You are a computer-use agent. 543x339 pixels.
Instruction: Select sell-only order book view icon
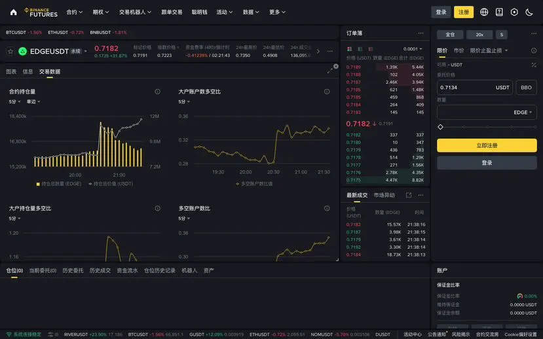(x=371, y=49)
